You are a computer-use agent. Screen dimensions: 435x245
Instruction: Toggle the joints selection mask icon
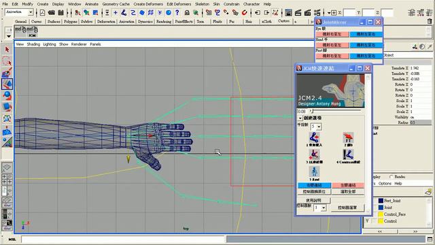pyautogui.click(x=124, y=12)
